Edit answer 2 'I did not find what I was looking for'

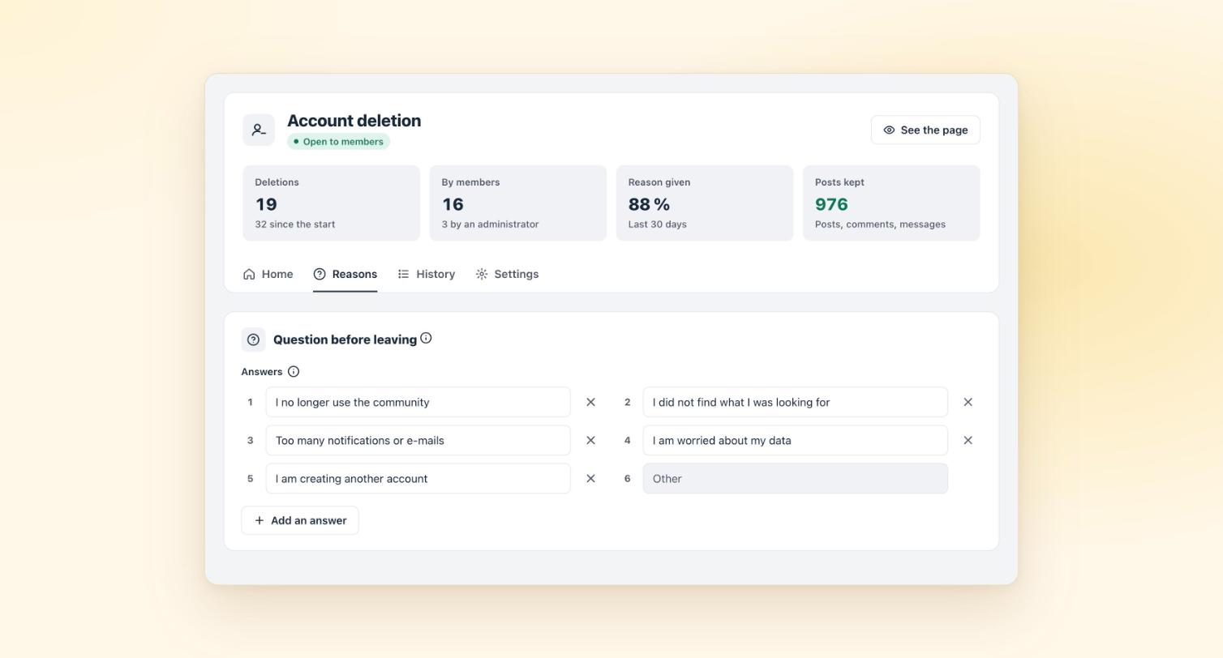(796, 402)
